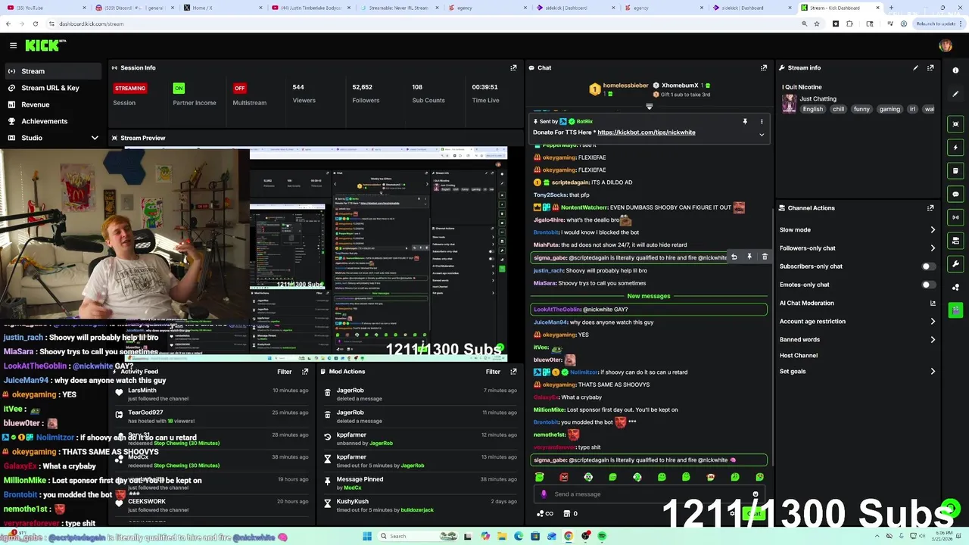Screen dimensions: 969x545
Task: Open the AI Chat Moderation external link icon
Action: click(x=933, y=303)
